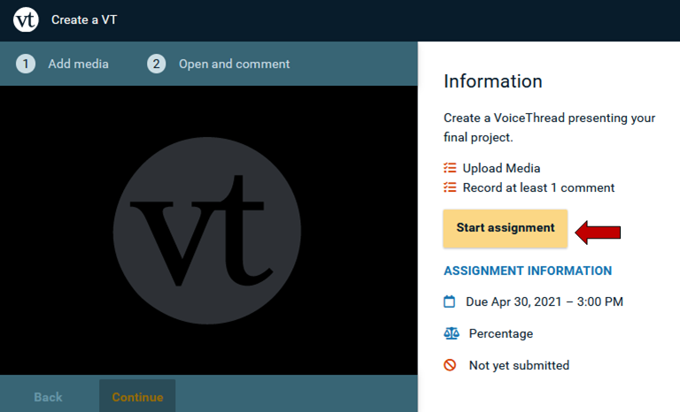Click the assignment description text
The width and height of the screenshot is (680, 412).
(550, 127)
